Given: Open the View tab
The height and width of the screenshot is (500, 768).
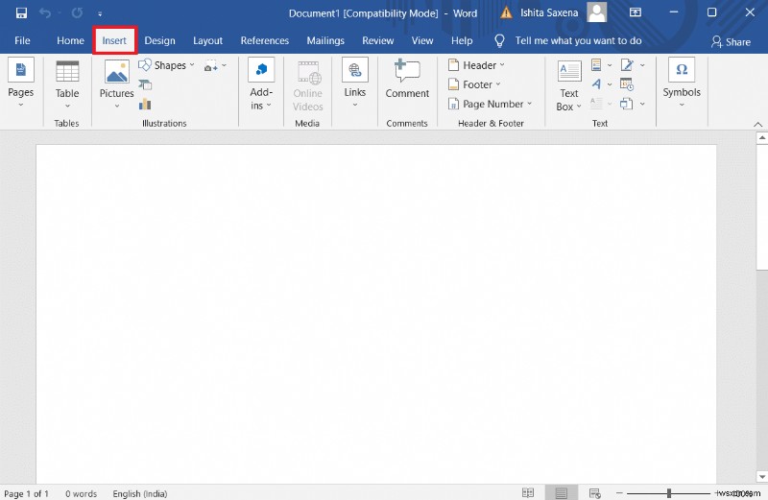Looking at the screenshot, I should pyautogui.click(x=422, y=40).
